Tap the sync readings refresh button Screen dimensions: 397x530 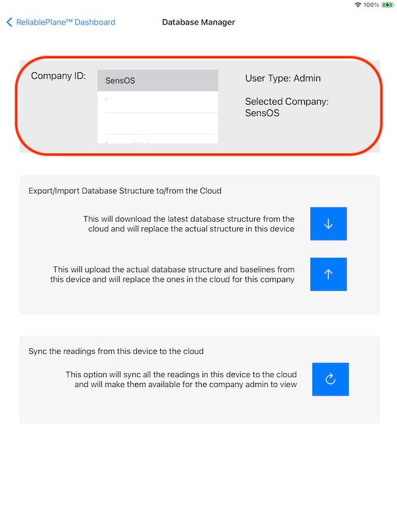coord(330,379)
